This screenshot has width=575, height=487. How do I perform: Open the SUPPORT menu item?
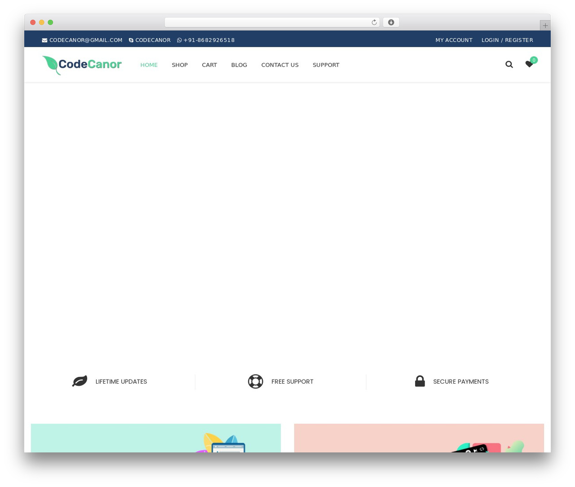click(326, 65)
